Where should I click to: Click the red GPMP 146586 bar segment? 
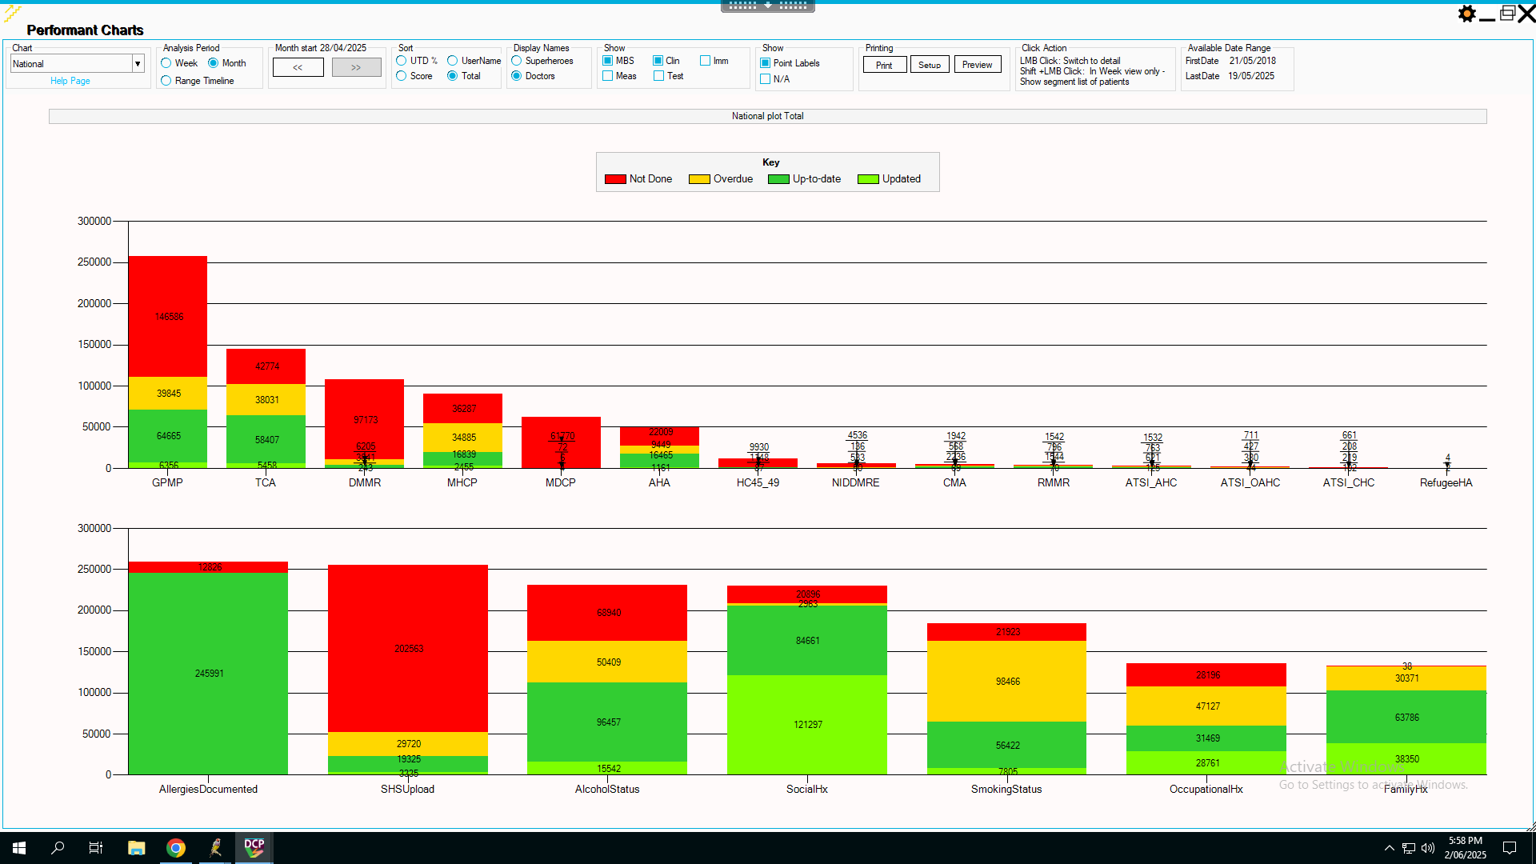(x=168, y=317)
